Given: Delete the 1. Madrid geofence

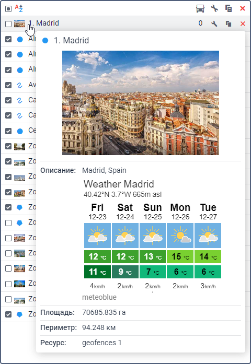Looking at the screenshot, I should 243,24.
